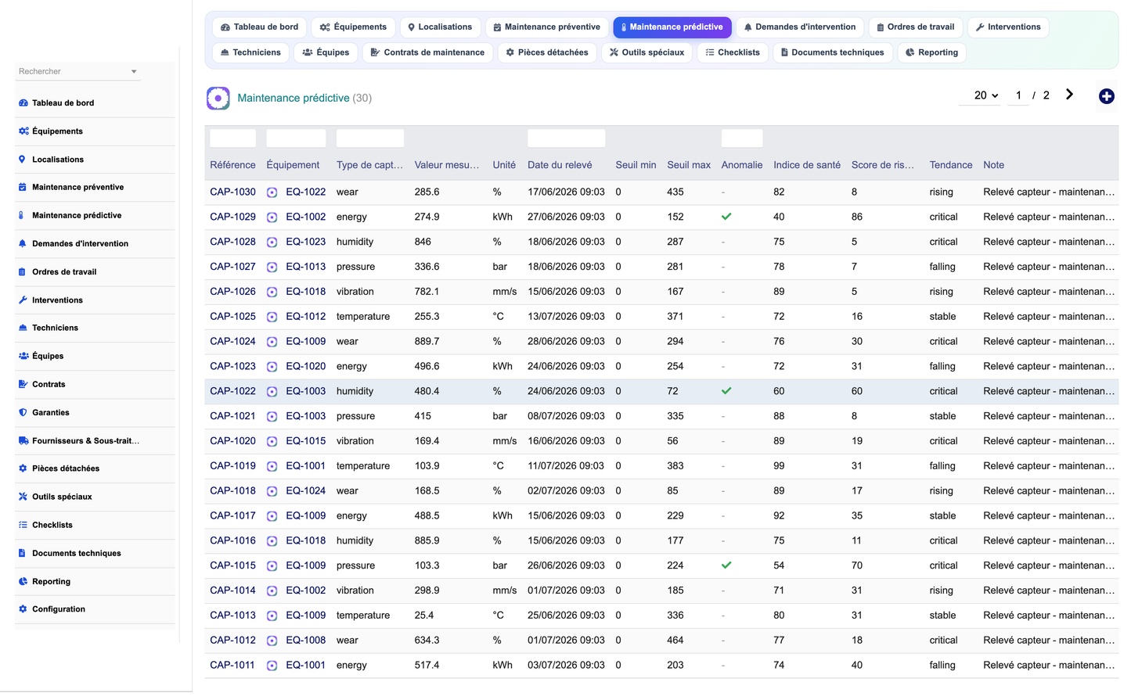Viewport: 1131px width, 700px height.
Task: Open Fournisseurs & Sous-trait... sidebar item
Action: (95, 441)
